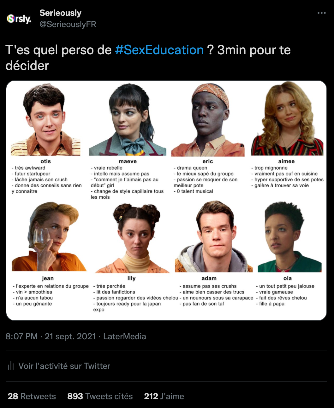
Task: Open the three-dot tweet options menu
Action: point(321,13)
